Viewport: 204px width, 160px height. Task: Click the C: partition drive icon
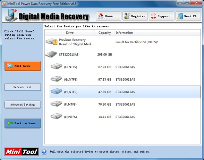coord(56,66)
